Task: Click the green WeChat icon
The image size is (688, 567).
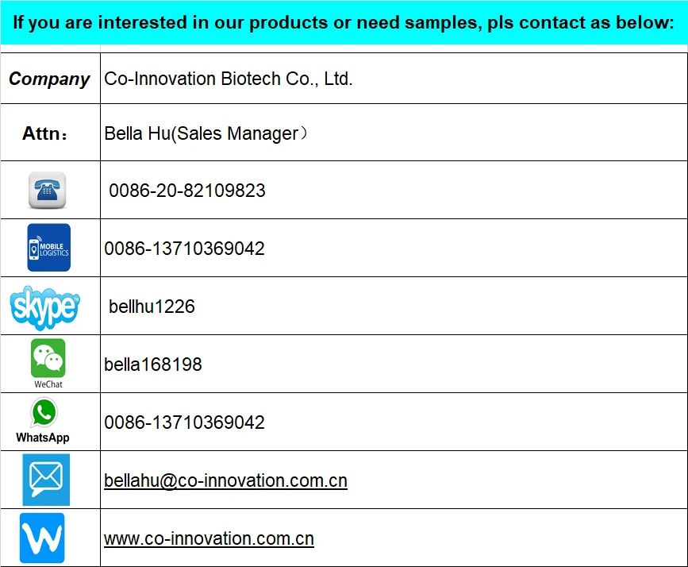Action: [48, 359]
